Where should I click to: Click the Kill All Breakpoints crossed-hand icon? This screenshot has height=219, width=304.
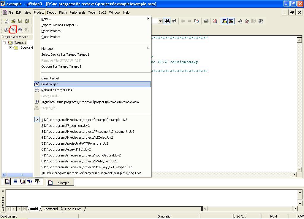pos(247,21)
